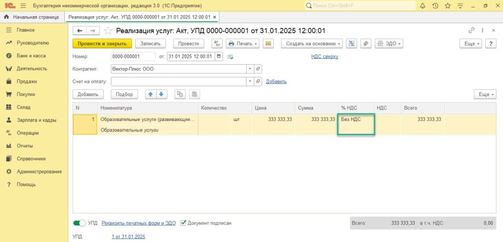Show accounting entries via the Дт/Кт icon

point(217,44)
